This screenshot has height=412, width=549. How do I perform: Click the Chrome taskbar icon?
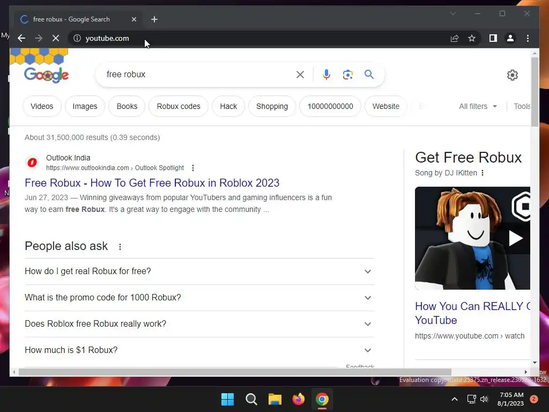click(322, 399)
